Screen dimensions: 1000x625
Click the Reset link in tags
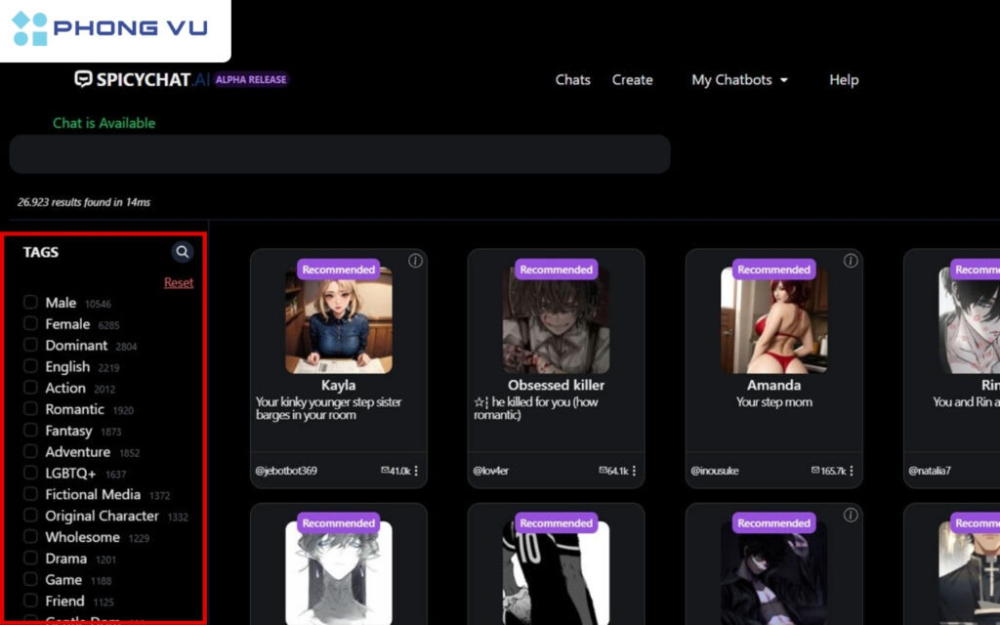pos(179,282)
